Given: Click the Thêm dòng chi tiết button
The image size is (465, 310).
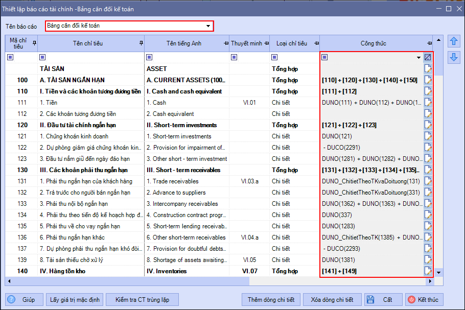Looking at the screenshot, I should click(x=271, y=300).
